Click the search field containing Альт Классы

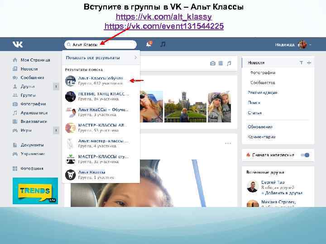(x=101, y=45)
